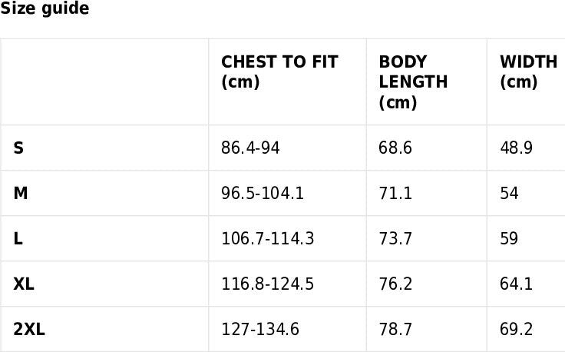Click the L size row label

click(18, 238)
